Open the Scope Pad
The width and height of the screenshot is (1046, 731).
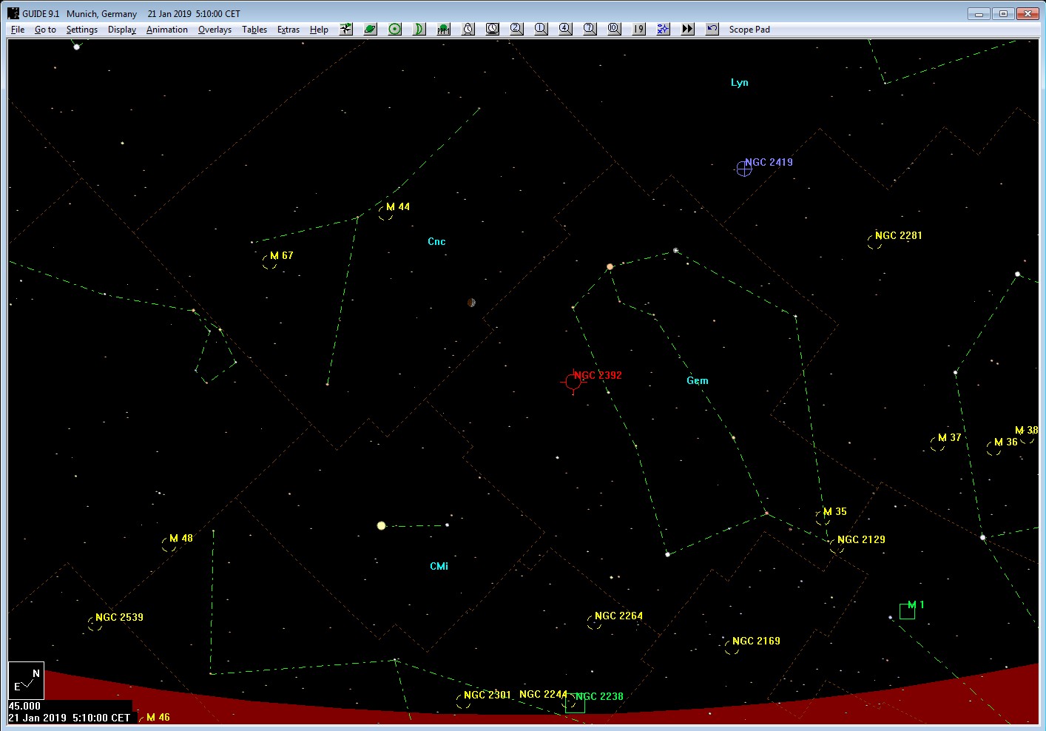[749, 30]
